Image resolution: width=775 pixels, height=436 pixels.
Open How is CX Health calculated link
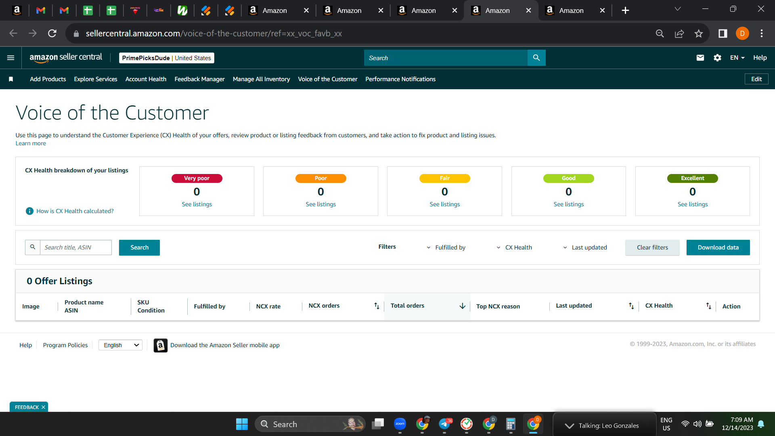[x=75, y=211]
